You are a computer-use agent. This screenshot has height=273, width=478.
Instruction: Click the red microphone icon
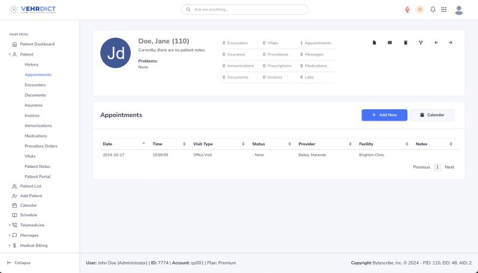coord(407,10)
